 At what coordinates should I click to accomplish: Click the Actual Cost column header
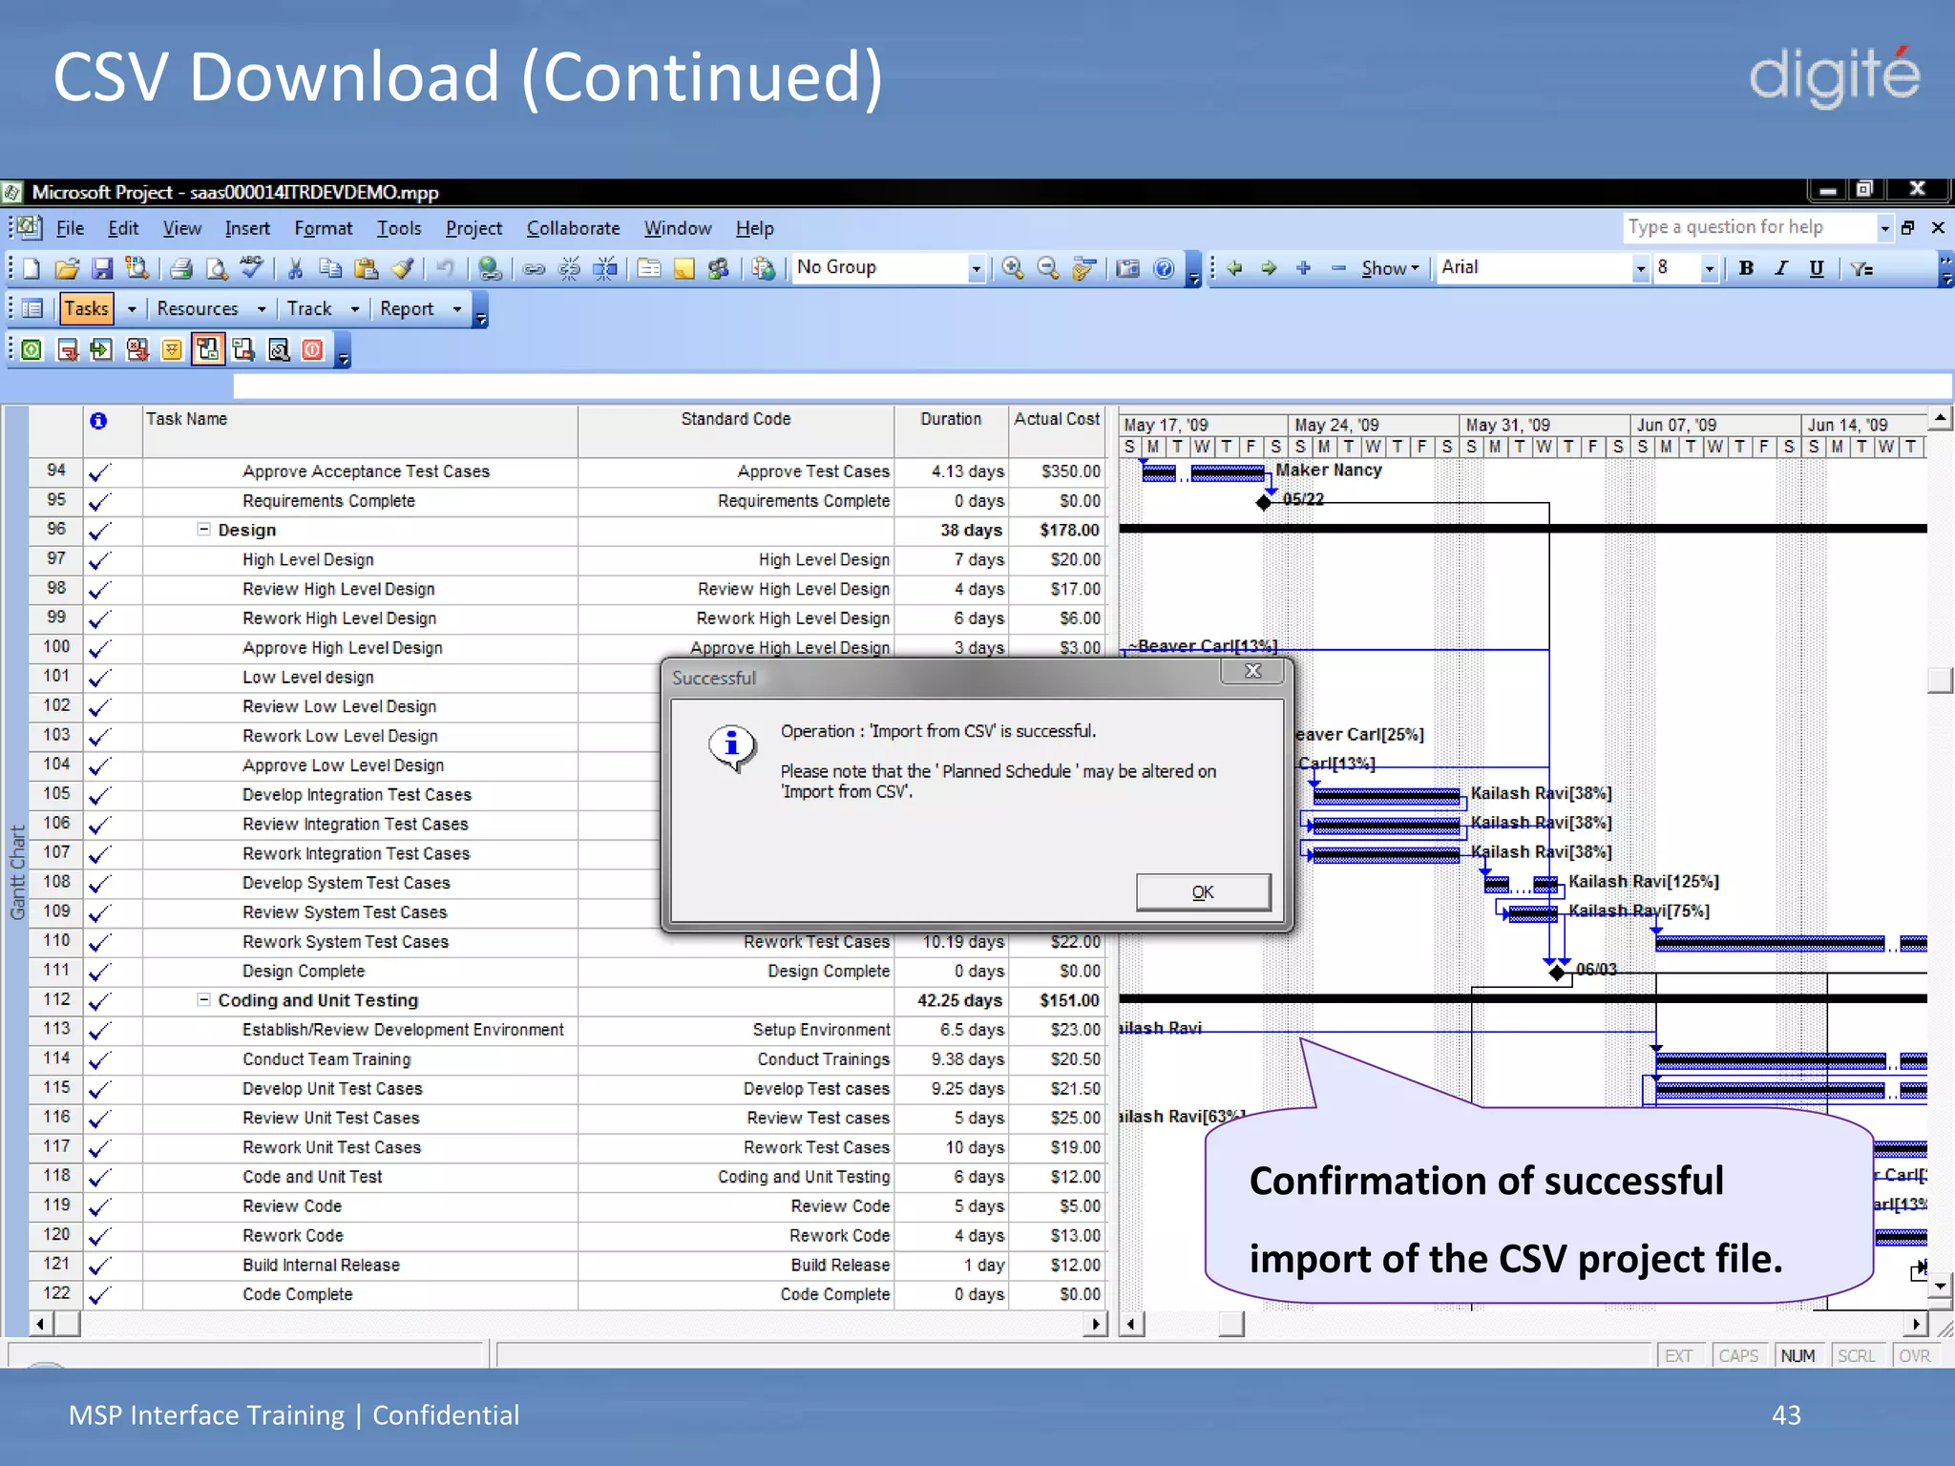(1057, 431)
